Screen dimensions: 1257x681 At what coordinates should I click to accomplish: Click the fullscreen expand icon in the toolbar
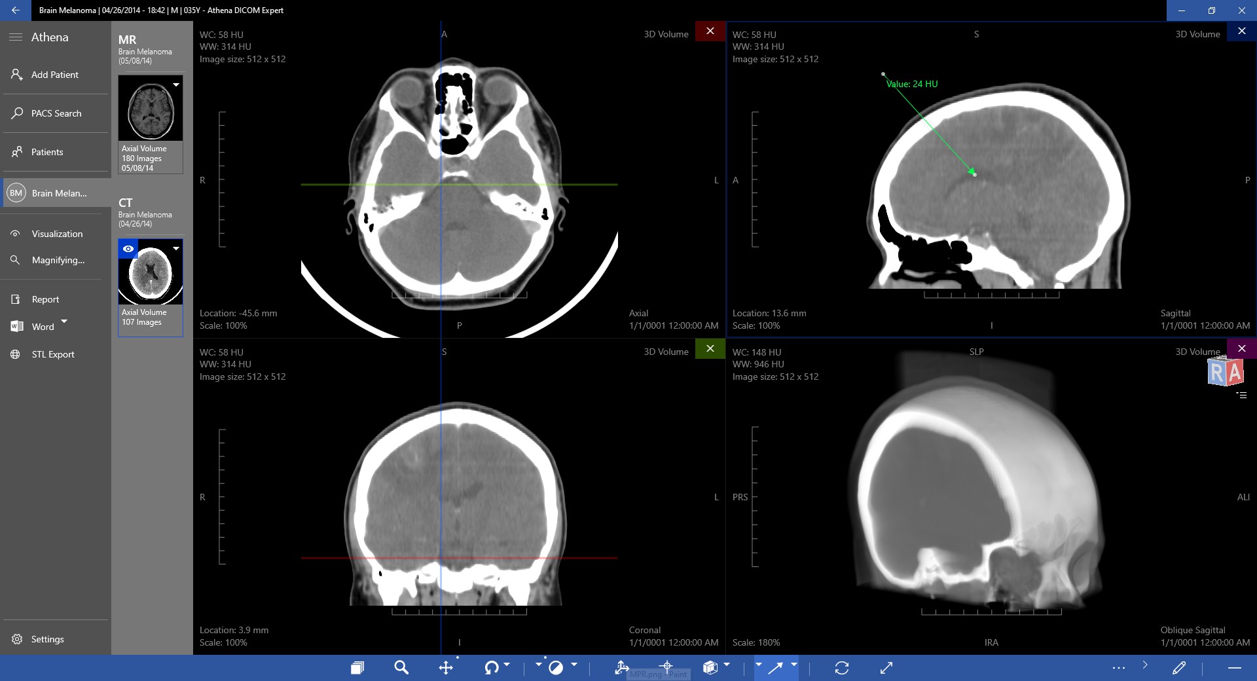click(x=886, y=668)
